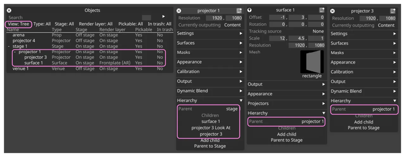Open the Stage: All filter
Screen dimensions: 405x157
coord(64,24)
